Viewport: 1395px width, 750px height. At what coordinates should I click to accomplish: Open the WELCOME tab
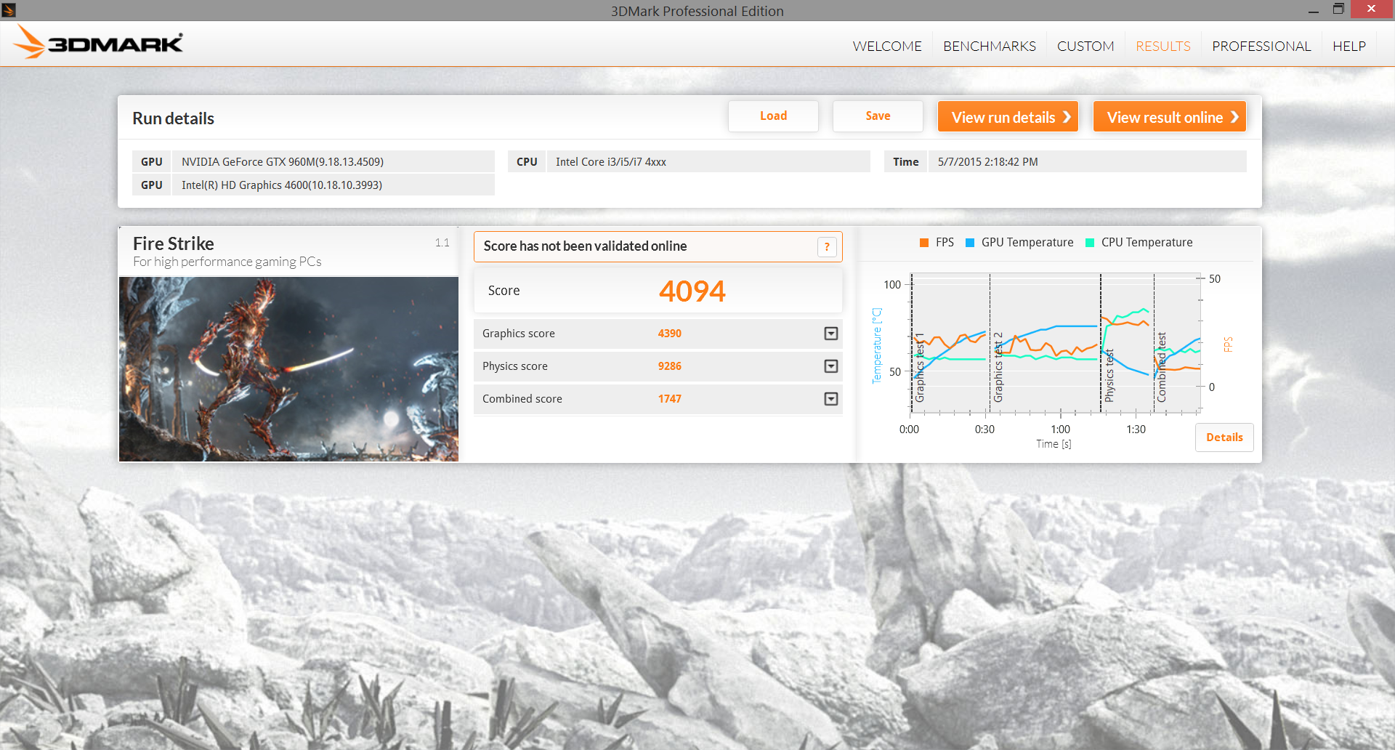click(x=886, y=46)
